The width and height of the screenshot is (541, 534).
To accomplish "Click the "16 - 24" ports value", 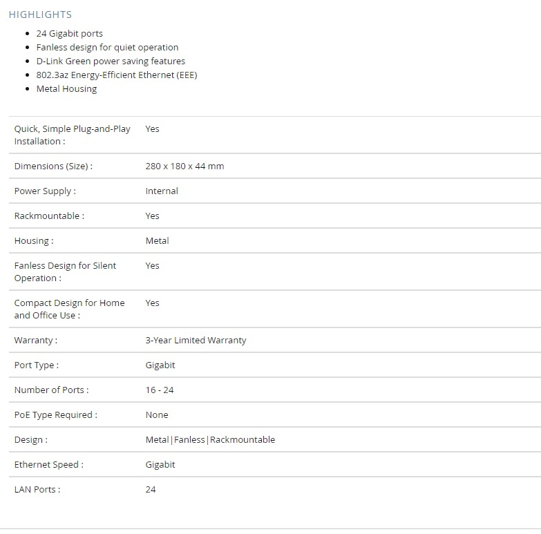I will point(160,390).
